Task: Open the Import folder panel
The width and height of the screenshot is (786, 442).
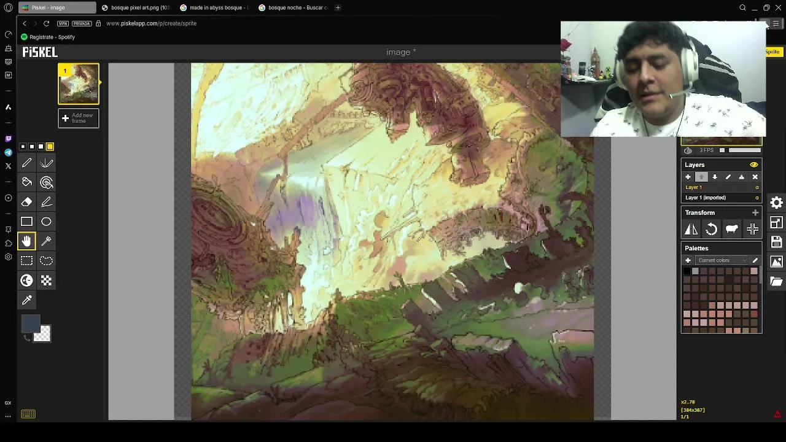Action: click(x=777, y=281)
